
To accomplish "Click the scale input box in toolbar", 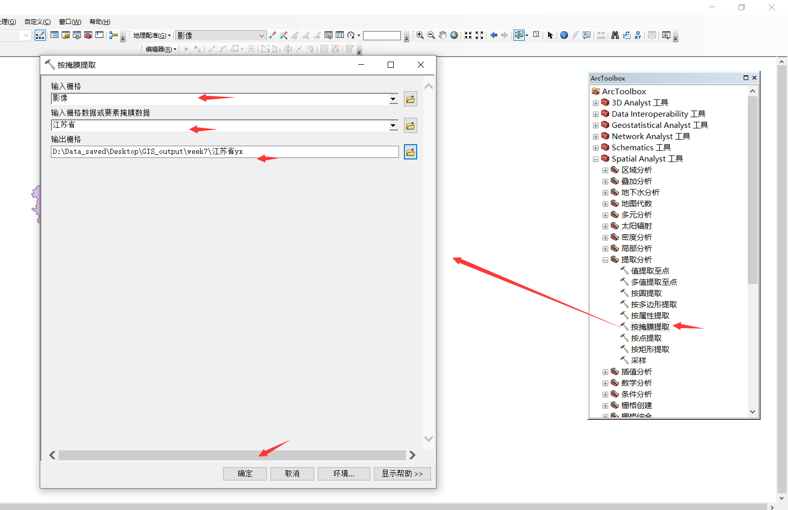I will click(x=382, y=36).
